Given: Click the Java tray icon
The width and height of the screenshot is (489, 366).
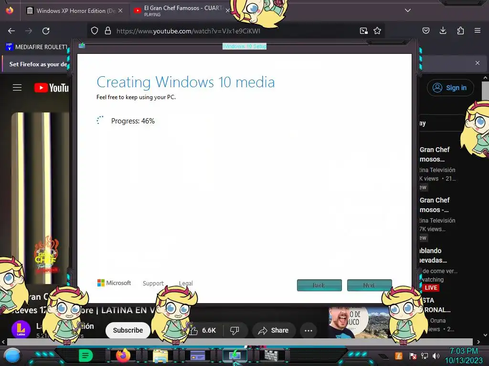Looking at the screenshot, I should [x=399, y=356].
